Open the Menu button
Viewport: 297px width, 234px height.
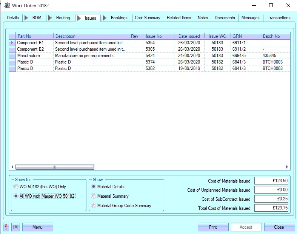coord(37,227)
